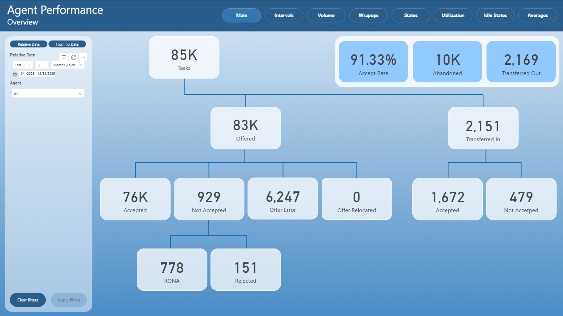Expand the Agent All dropdown
Image resolution: width=563 pixels, height=316 pixels.
point(48,93)
